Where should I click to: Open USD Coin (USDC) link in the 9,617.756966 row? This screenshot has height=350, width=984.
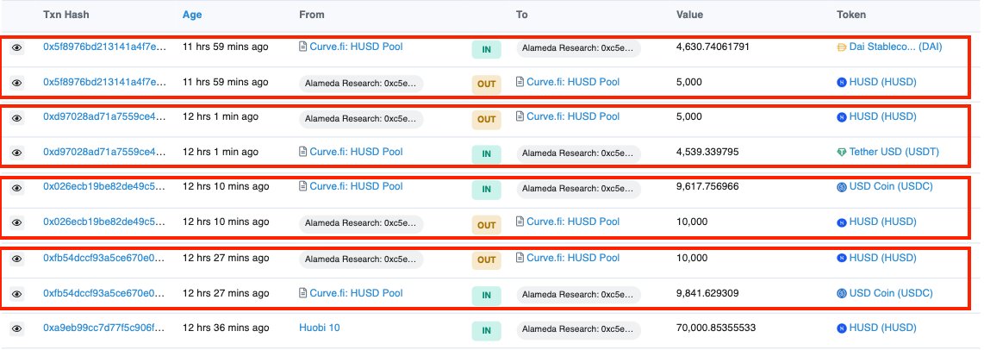[891, 186]
